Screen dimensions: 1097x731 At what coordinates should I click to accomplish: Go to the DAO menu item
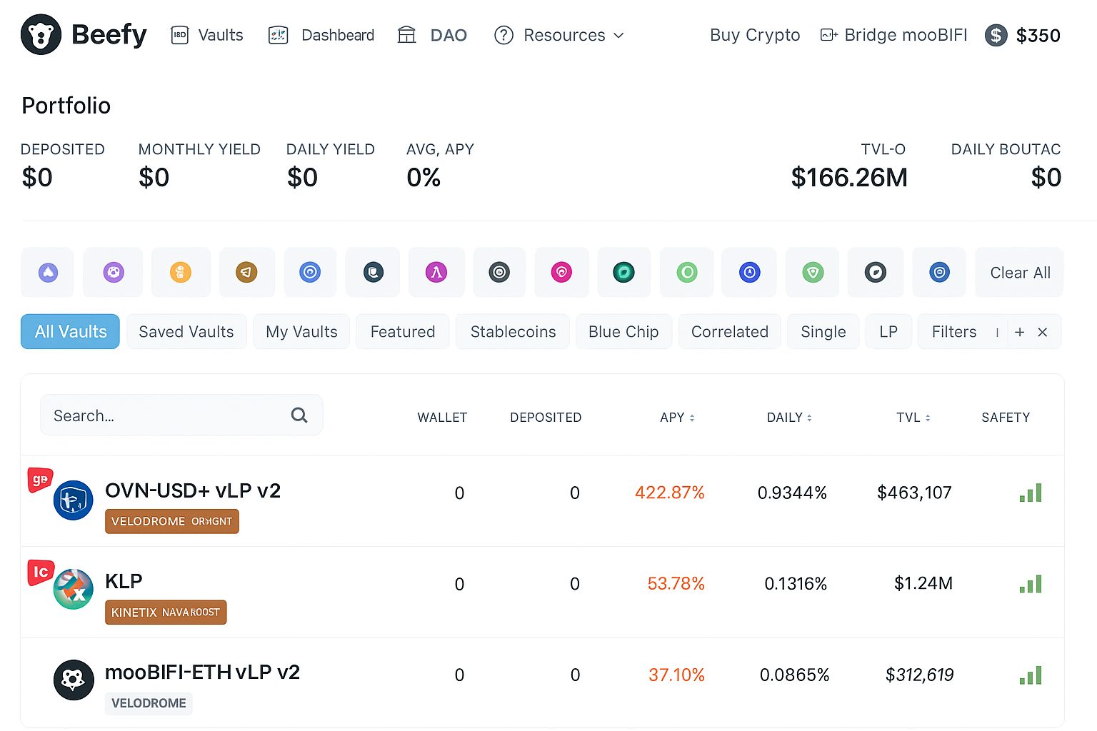433,35
